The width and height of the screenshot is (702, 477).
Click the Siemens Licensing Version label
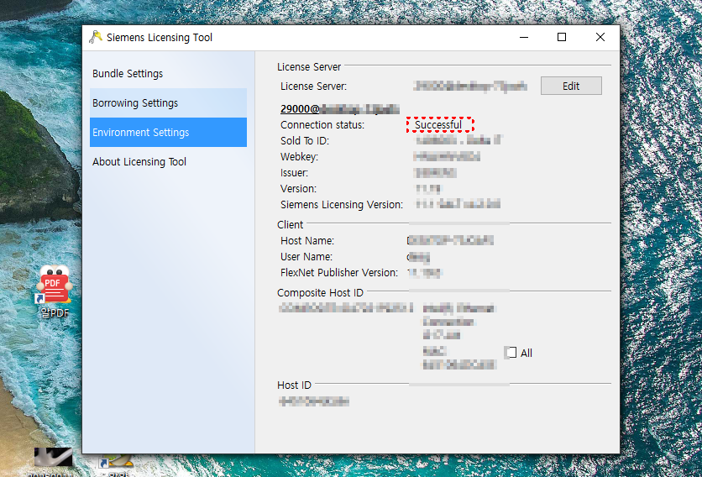pyautogui.click(x=342, y=205)
